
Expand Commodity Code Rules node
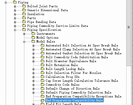pos(33,85)
